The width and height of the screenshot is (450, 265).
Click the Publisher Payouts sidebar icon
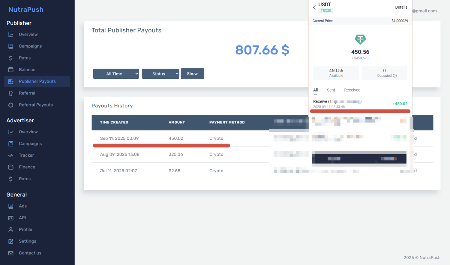11,81
